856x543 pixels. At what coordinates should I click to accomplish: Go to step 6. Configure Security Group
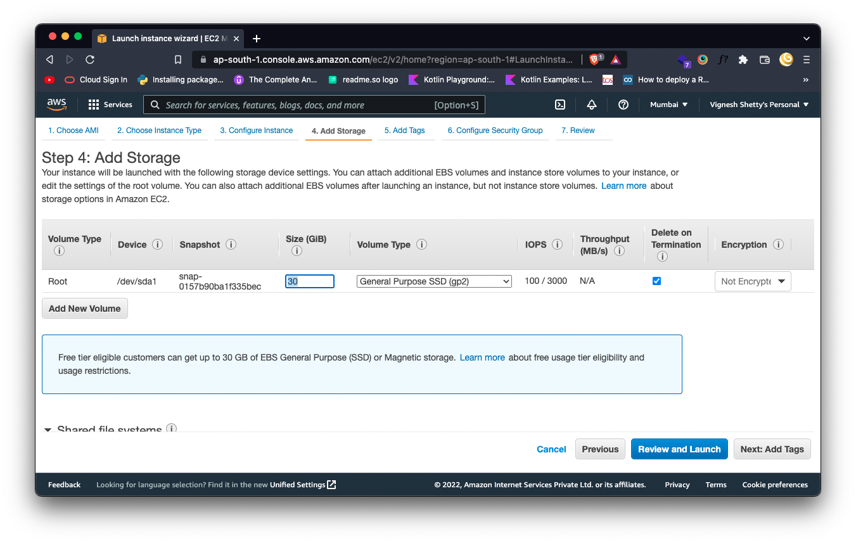(x=495, y=131)
